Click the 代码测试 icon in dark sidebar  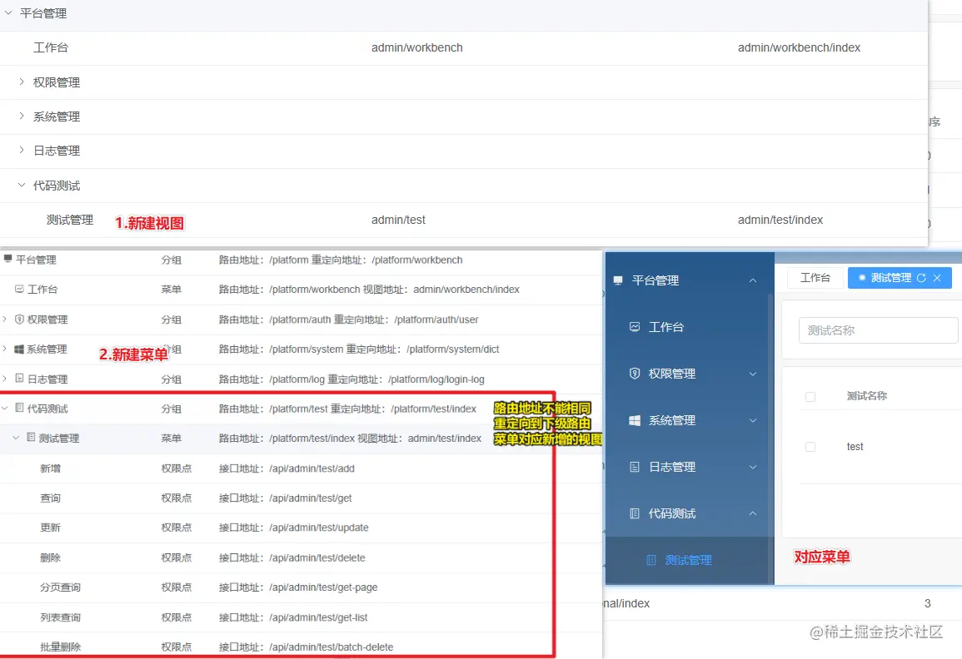pyautogui.click(x=635, y=513)
